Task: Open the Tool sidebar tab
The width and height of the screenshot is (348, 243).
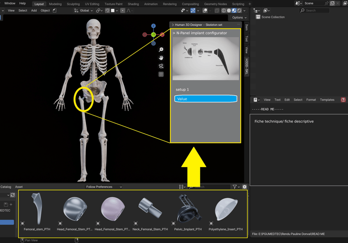Action: click(246, 39)
